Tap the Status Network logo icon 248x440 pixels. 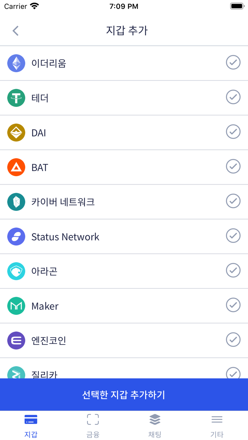[16, 237]
